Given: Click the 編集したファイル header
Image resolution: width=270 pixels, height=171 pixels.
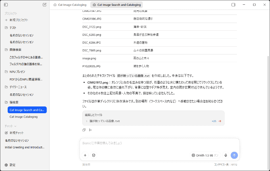Looking at the screenshot, I should coord(93,115).
